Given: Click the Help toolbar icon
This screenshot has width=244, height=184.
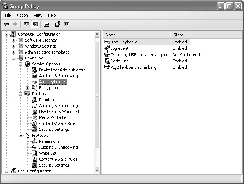Looking at the screenshot, I should point(57,24).
